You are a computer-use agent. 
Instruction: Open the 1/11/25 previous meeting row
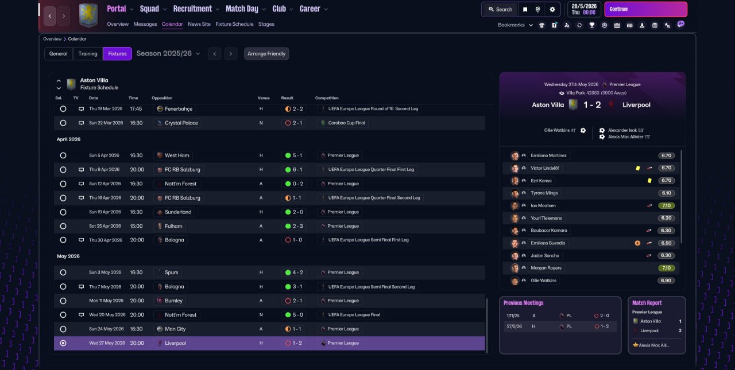coord(560,316)
